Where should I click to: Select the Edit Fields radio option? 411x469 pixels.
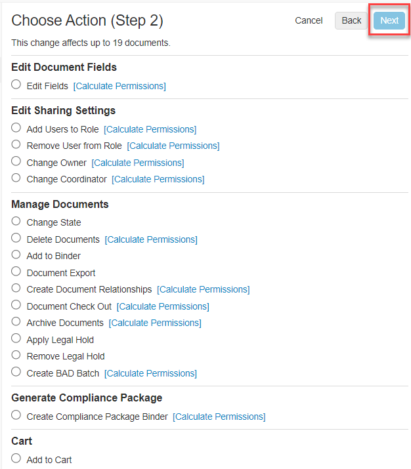coord(16,85)
